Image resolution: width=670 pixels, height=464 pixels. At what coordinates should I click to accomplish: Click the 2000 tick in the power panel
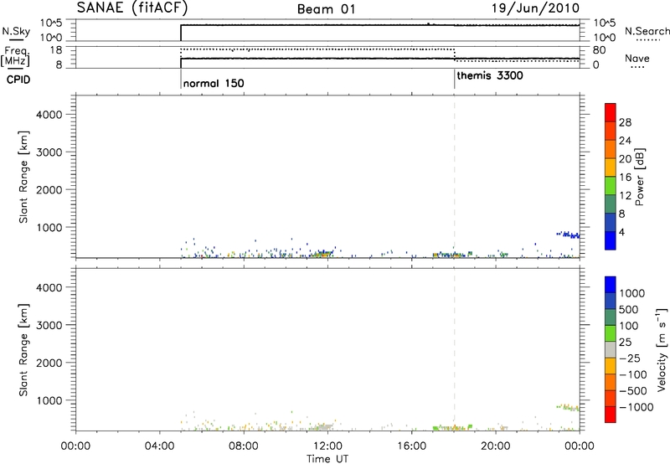[x=49, y=189]
